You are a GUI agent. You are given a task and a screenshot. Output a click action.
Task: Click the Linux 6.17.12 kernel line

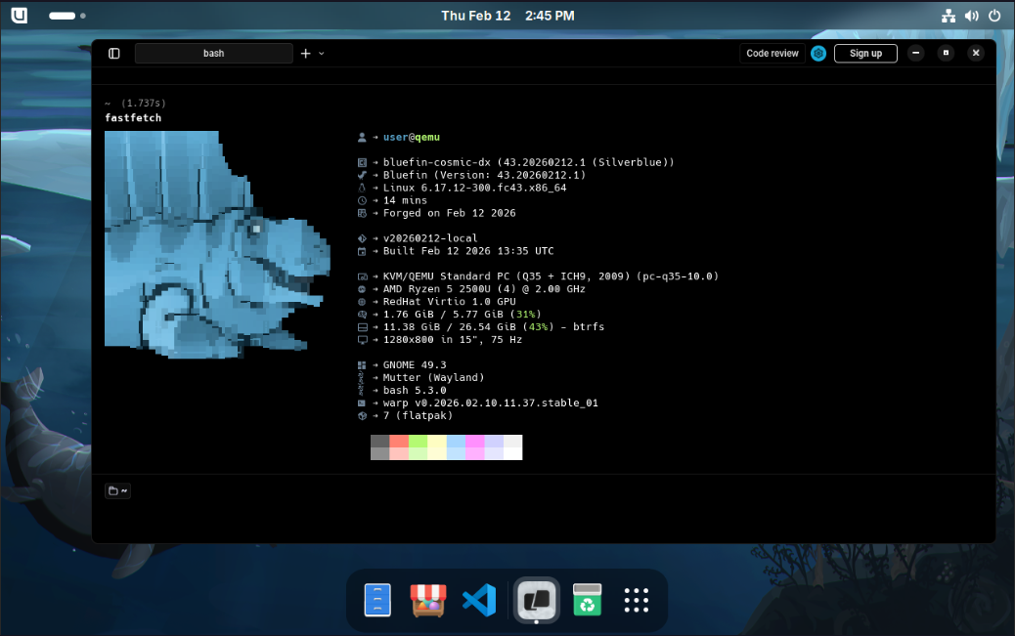[474, 188]
